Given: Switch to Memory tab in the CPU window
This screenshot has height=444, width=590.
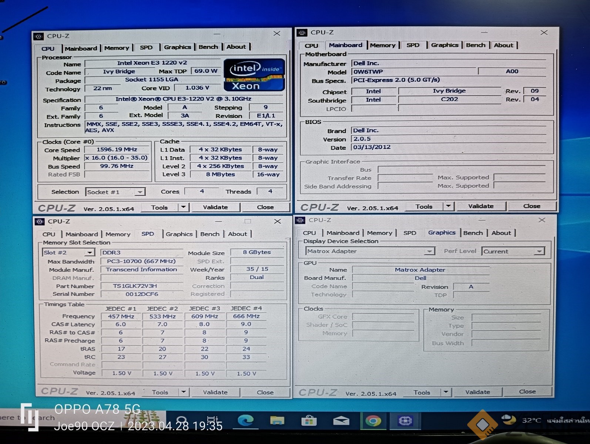Looking at the screenshot, I should [x=117, y=48].
